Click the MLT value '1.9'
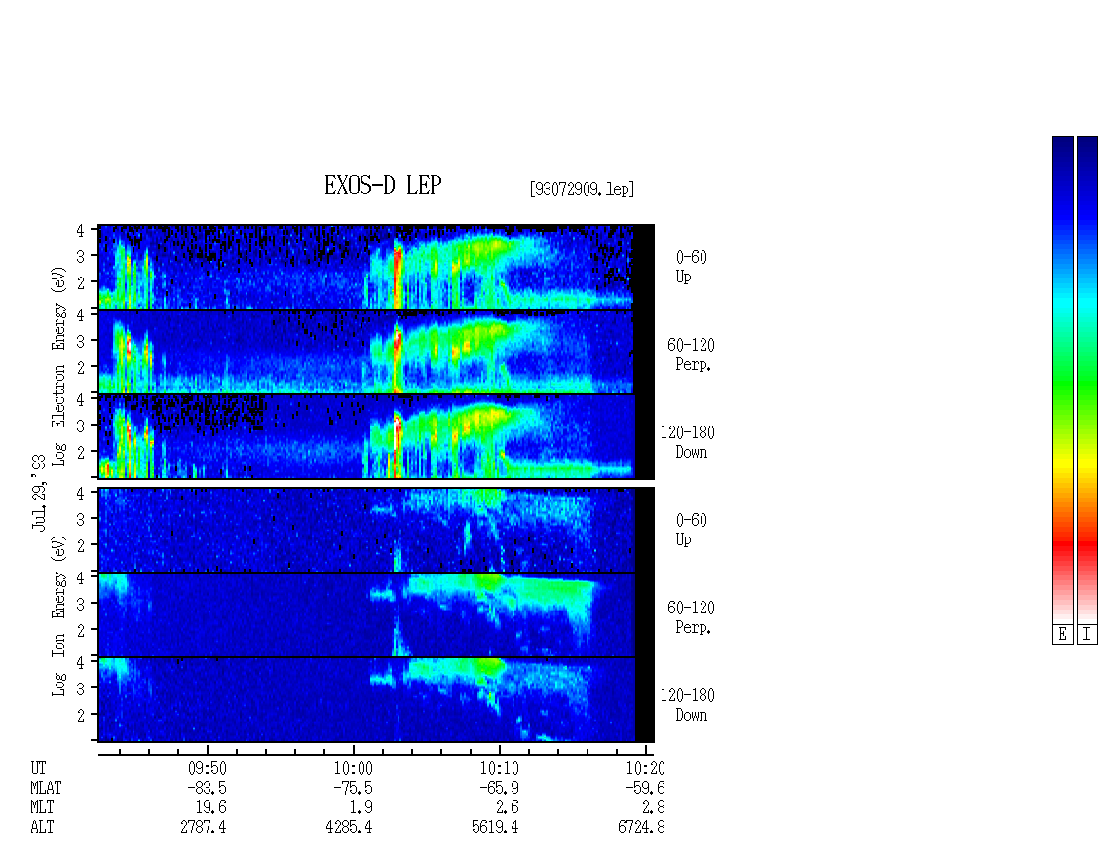This screenshot has width=1101, height=852. click(361, 808)
